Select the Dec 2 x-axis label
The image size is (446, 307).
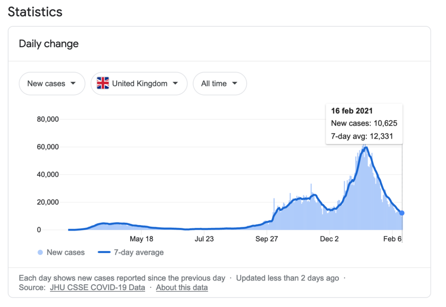[329, 239]
